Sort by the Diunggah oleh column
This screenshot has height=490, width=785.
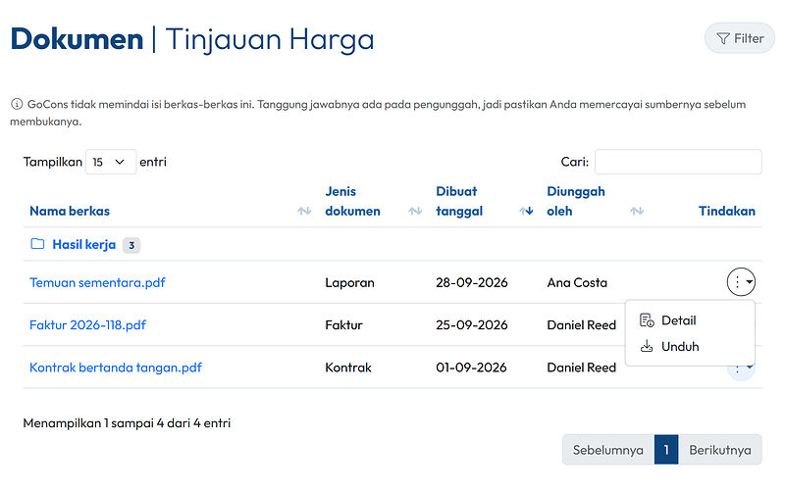click(x=596, y=202)
